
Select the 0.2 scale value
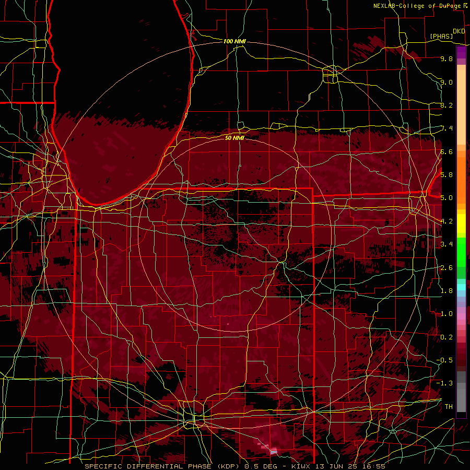pyautogui.click(x=446, y=337)
